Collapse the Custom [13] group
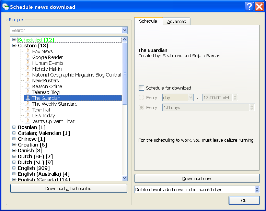Screen dimensions: 266x211 14,45
